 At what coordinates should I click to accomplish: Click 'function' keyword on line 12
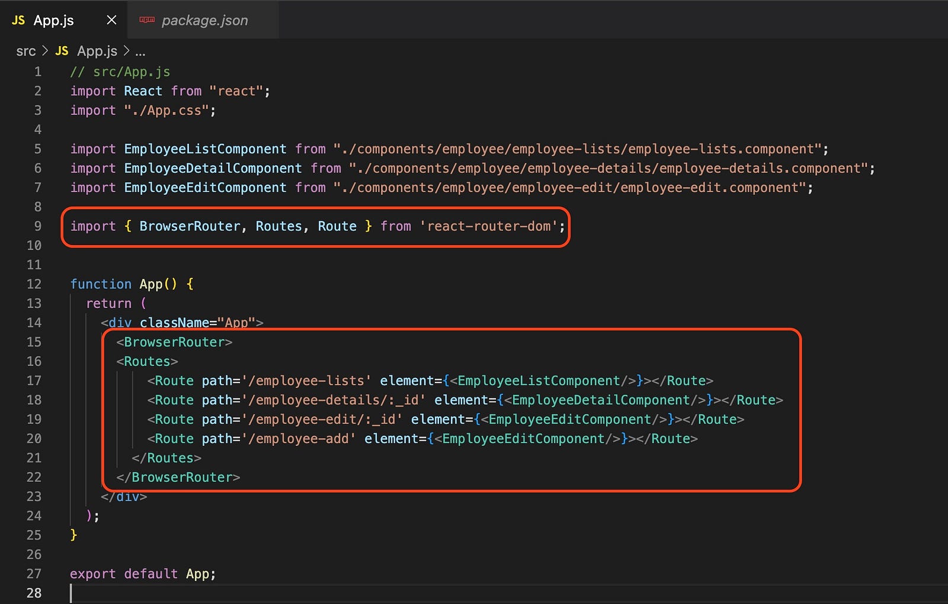(x=101, y=284)
